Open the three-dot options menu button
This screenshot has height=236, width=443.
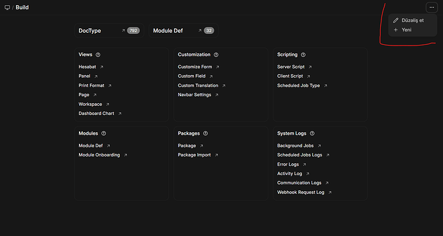point(431,8)
